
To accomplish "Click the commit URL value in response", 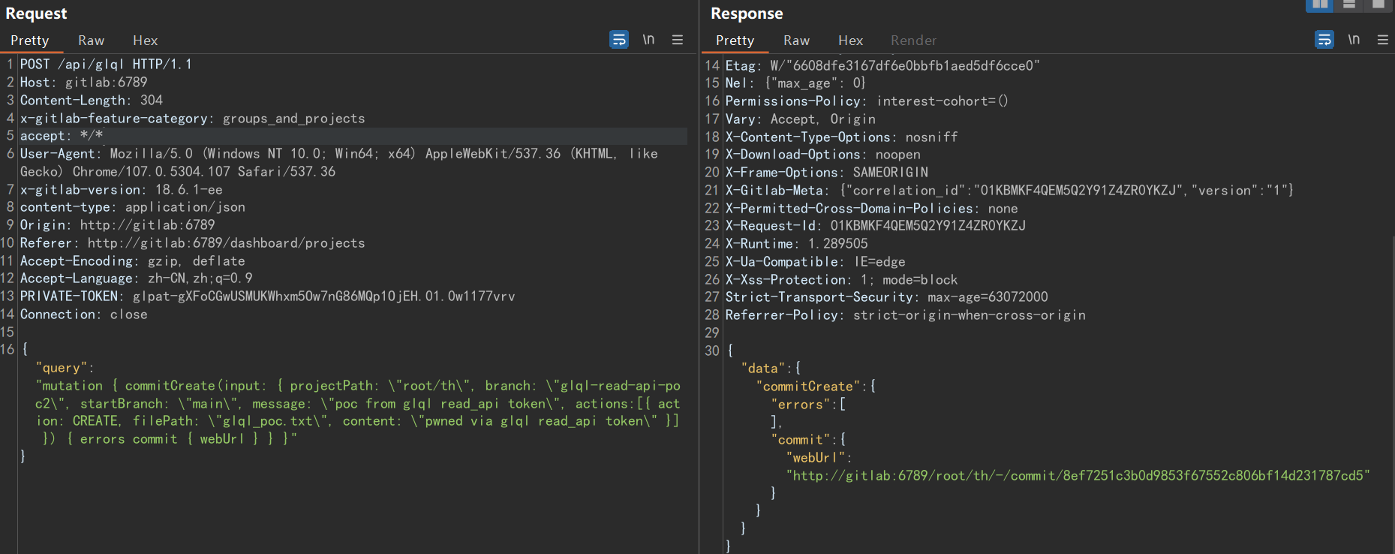I will pyautogui.click(x=1078, y=476).
